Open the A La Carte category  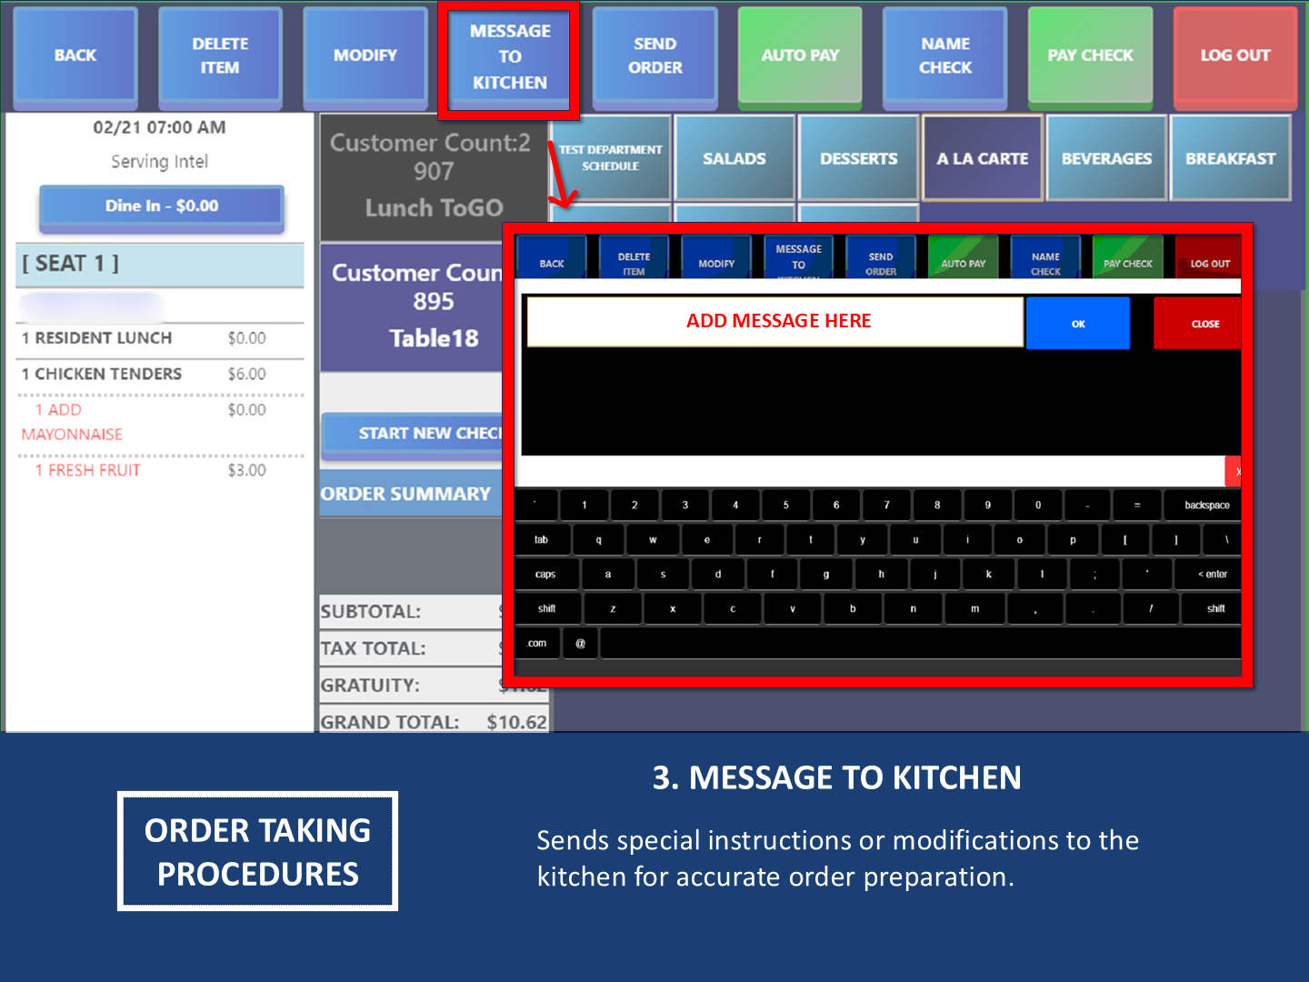click(x=983, y=158)
